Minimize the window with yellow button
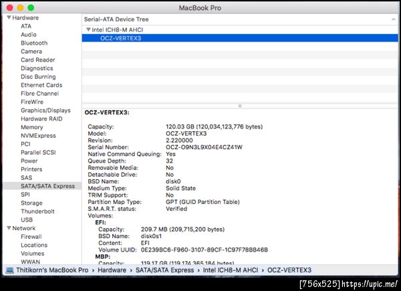401x291 pixels. click(x=21, y=7)
